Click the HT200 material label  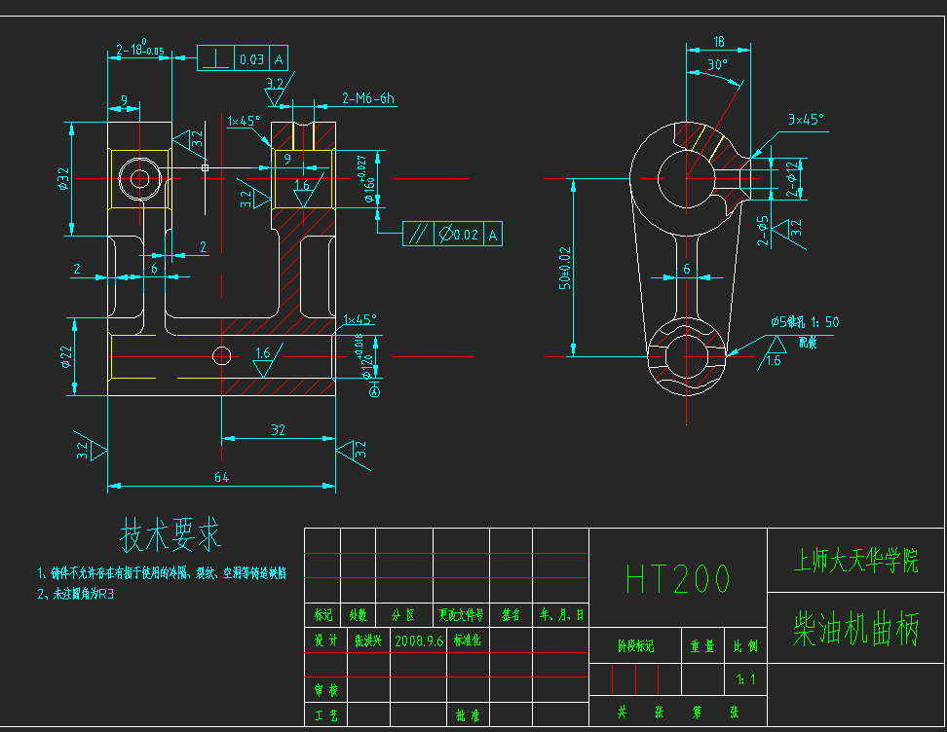coord(678,579)
